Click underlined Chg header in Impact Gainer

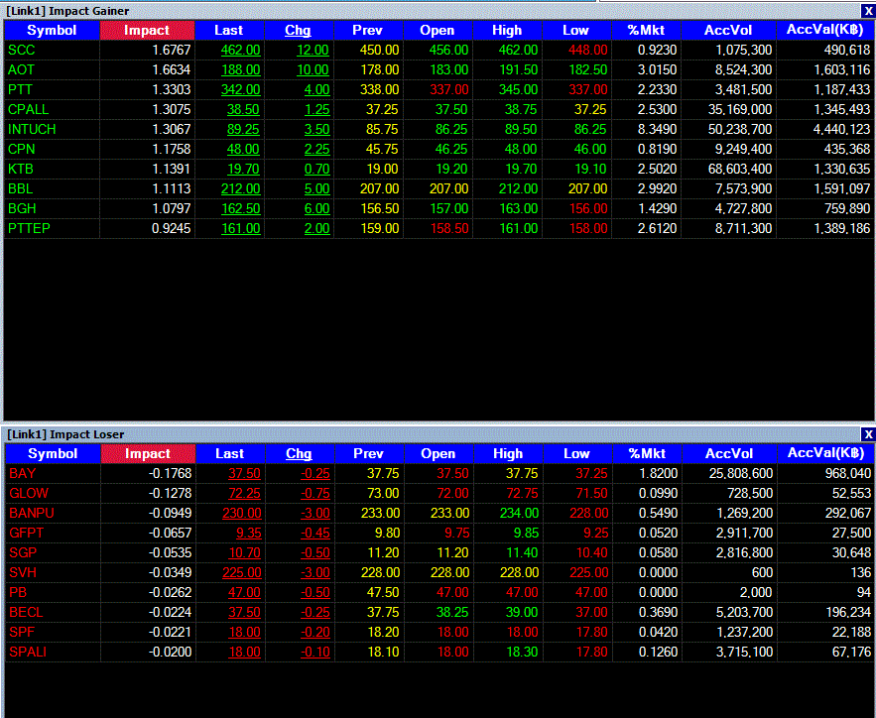click(x=299, y=30)
